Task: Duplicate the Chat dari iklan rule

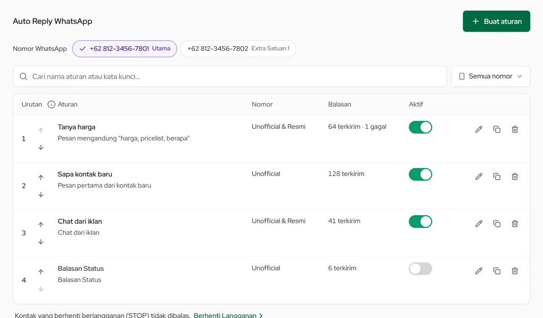Action: [496, 224]
